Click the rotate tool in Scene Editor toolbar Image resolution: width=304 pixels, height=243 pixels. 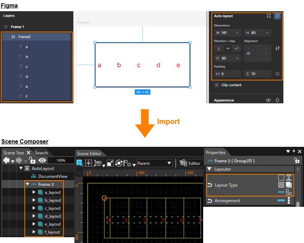click(119, 163)
